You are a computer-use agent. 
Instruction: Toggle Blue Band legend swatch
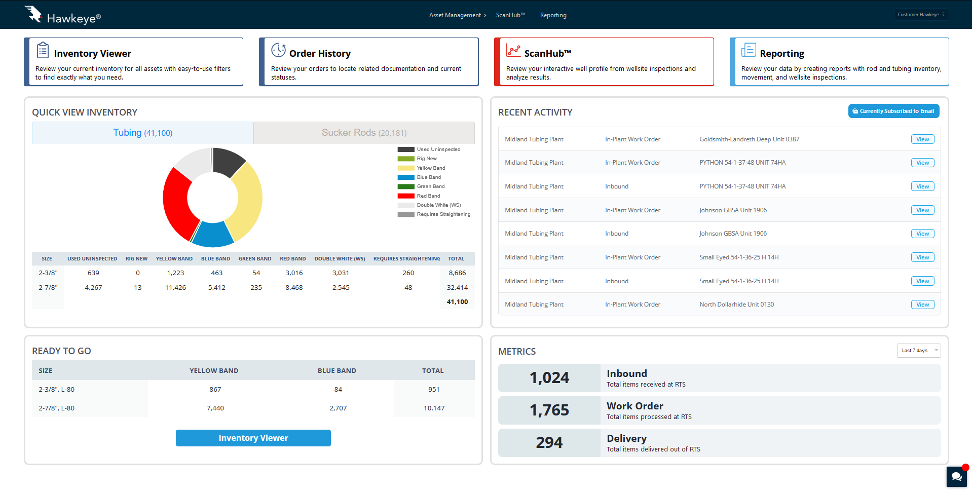406,177
